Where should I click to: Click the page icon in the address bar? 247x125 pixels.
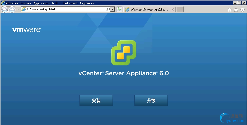24,9
